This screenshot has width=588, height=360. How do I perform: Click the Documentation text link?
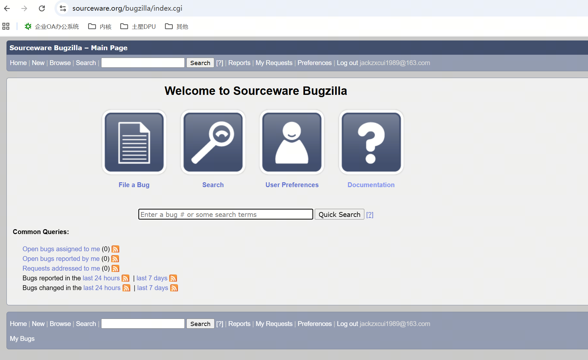click(371, 185)
